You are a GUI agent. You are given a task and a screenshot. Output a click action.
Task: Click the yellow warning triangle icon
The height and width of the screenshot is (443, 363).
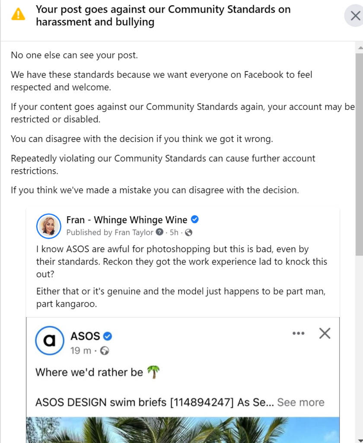[18, 14]
